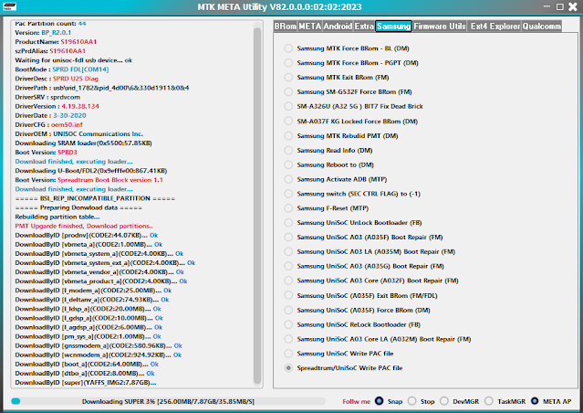Screen dimensions: 583x413
Task: Toggle the Snap radio button
Action: [x=380, y=401]
